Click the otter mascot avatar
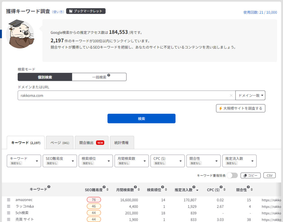 coord(20,34)
